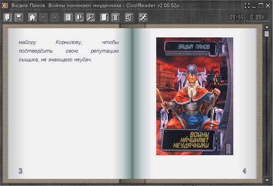Screen dimensions: 273x186
Task: Click the scrollbar down arrow
Action: (267, 180)
